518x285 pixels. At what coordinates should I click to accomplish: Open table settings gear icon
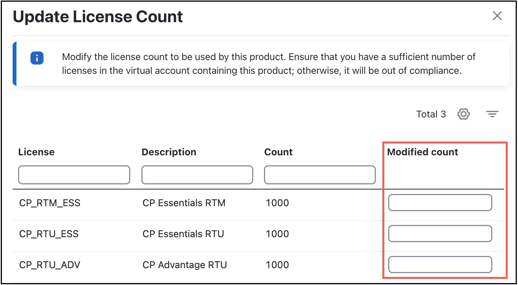[x=464, y=114]
